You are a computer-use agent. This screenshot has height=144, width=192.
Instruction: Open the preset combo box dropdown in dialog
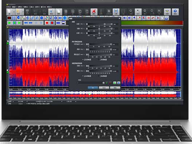click(x=103, y=83)
